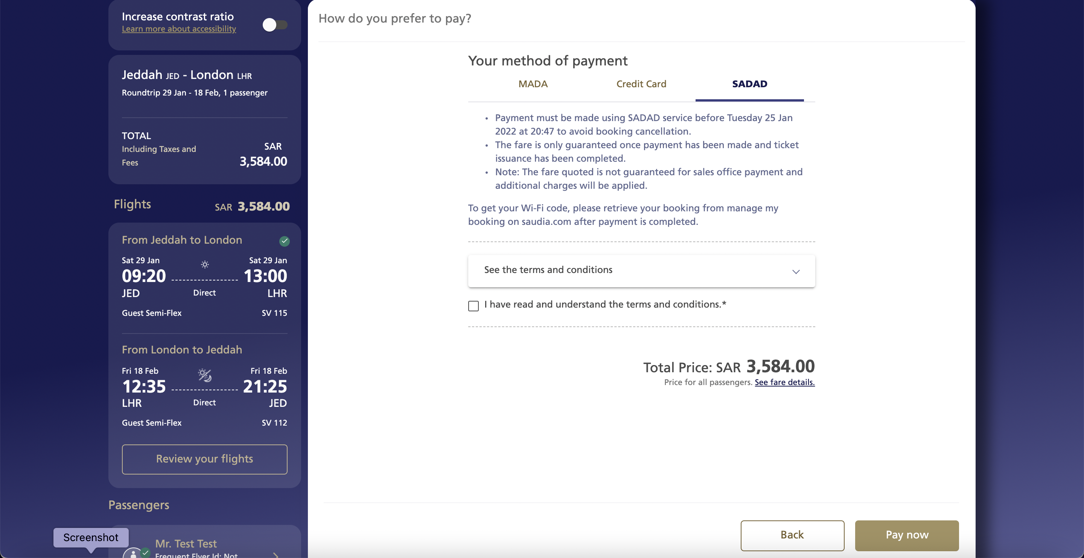This screenshot has width=1084, height=558.
Task: Click the Pay now button
Action: point(907,535)
